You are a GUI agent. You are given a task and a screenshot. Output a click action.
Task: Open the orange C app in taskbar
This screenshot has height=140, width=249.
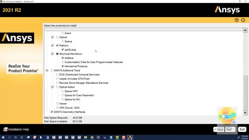tap(124, 137)
